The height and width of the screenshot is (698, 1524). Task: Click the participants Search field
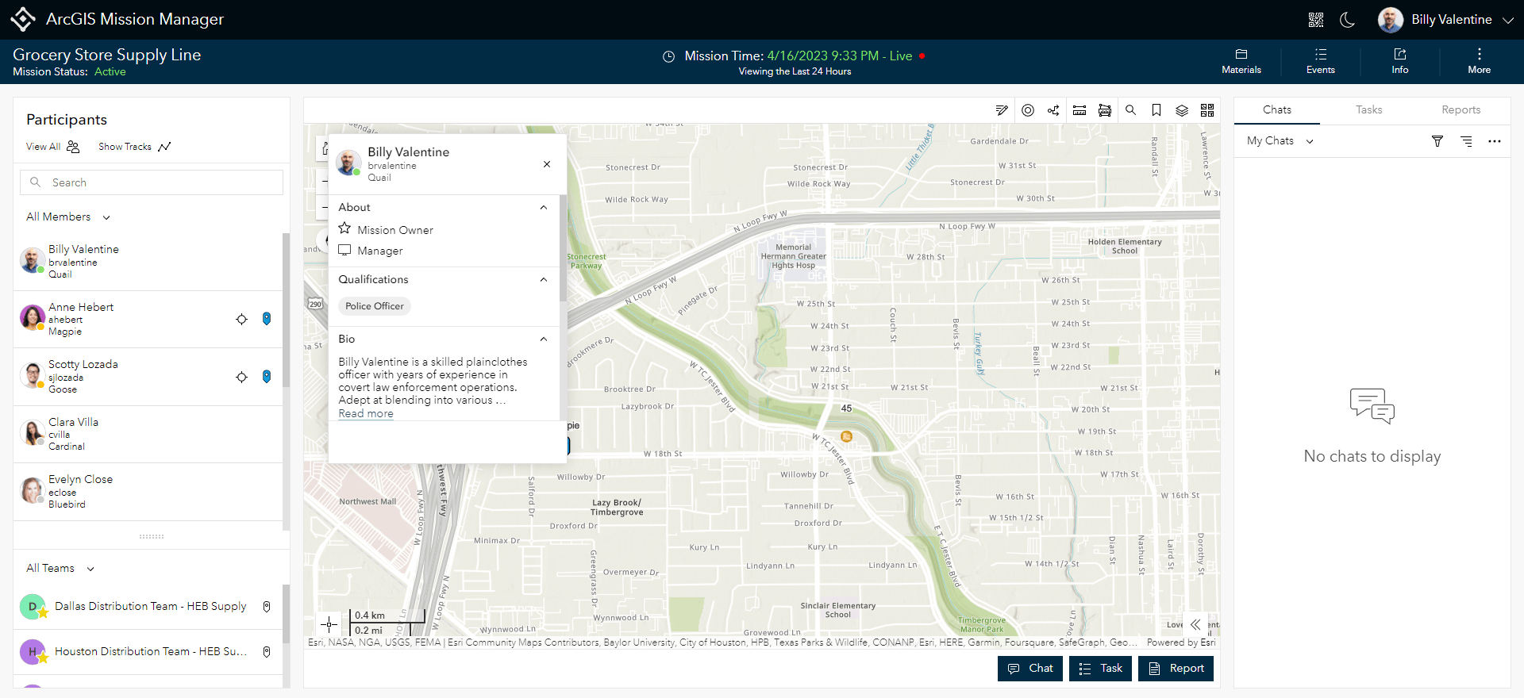point(152,182)
